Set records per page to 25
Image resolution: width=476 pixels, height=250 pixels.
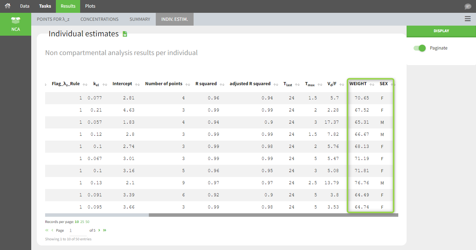(82, 222)
